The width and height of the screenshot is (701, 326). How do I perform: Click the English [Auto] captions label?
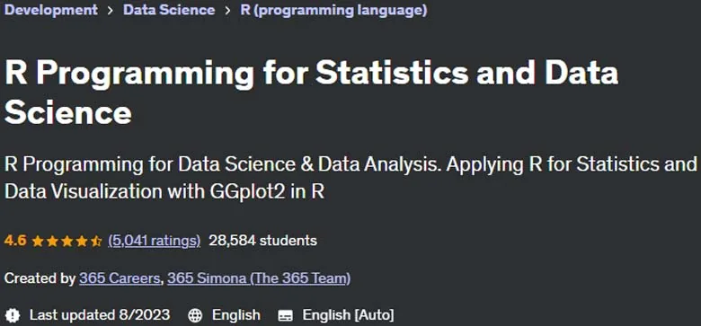[349, 315]
